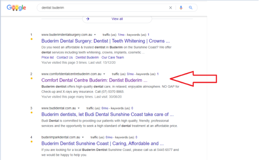Click the magnifying glass search icon
Screen dimensions: 259x160
191,8
